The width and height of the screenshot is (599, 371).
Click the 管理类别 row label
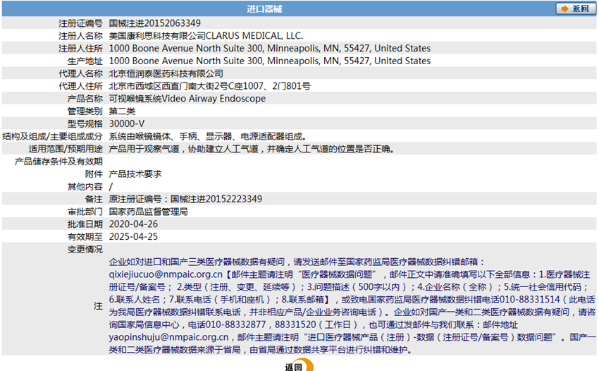point(85,111)
